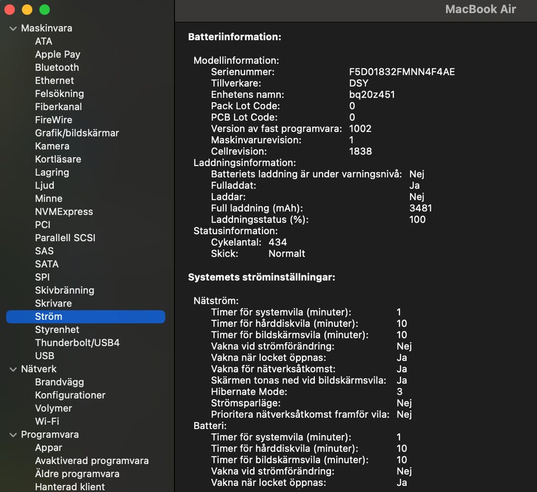
Task: Click the battery serial number value
Action: tap(402, 72)
